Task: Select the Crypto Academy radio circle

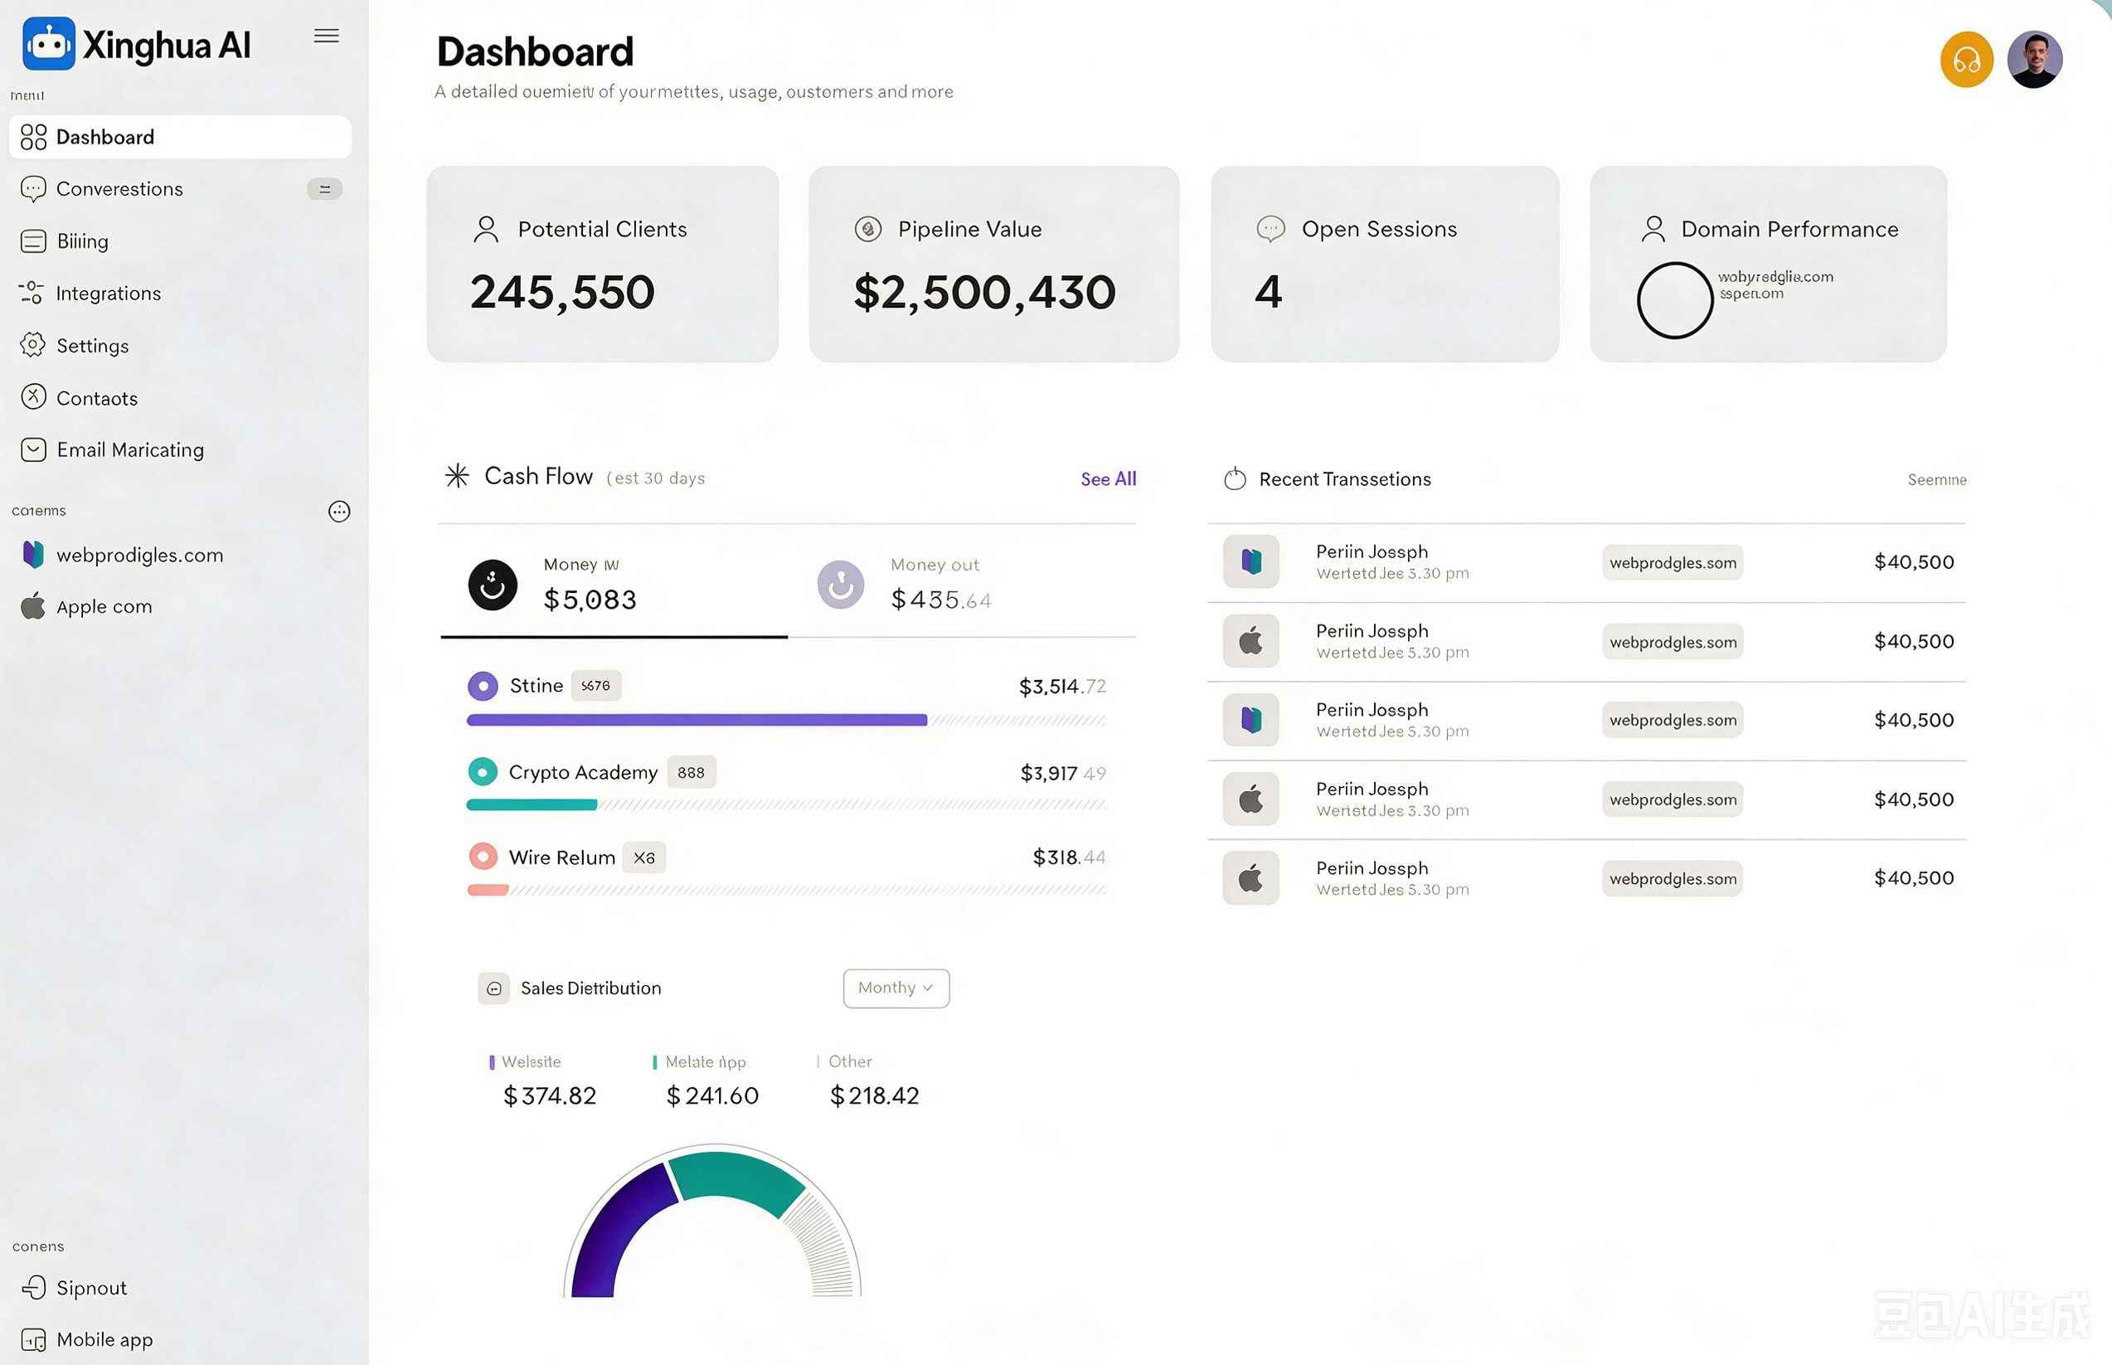Action: (x=482, y=772)
